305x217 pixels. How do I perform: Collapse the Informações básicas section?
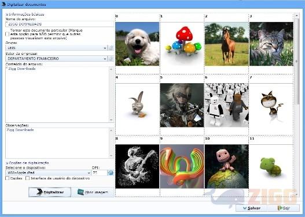pyautogui.click(x=7, y=14)
